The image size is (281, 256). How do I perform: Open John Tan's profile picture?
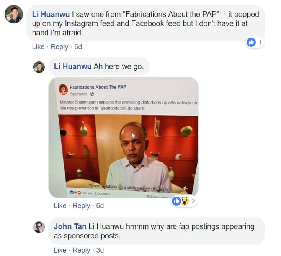pos(39,227)
